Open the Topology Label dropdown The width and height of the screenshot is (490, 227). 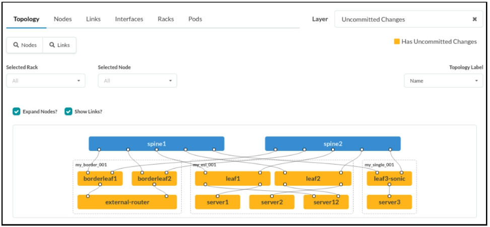click(443, 81)
